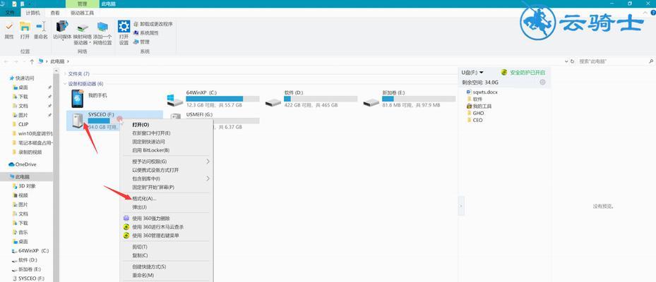Open the 访问媒体 ribbon dropdown
The image size is (656, 282).
click(63, 31)
